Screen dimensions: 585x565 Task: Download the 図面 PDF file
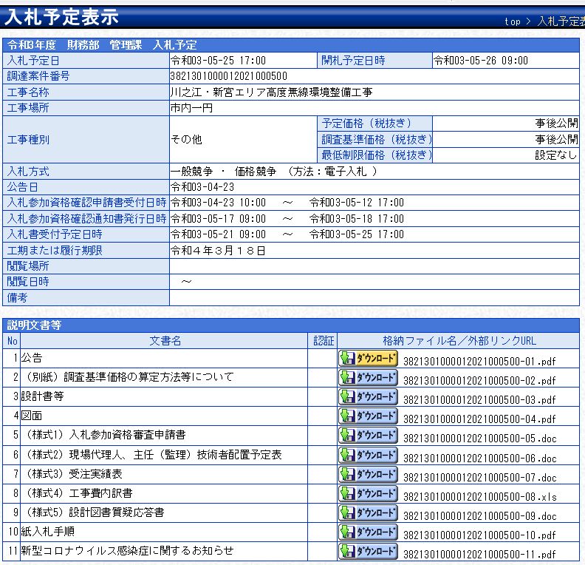click(x=368, y=416)
